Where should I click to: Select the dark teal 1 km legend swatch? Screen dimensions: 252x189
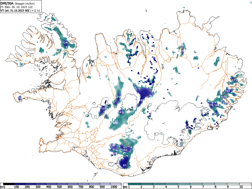coord(134,184)
